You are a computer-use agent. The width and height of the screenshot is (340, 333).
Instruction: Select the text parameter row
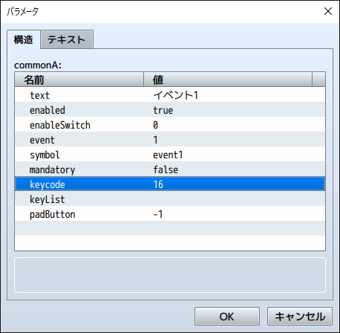coord(170,95)
